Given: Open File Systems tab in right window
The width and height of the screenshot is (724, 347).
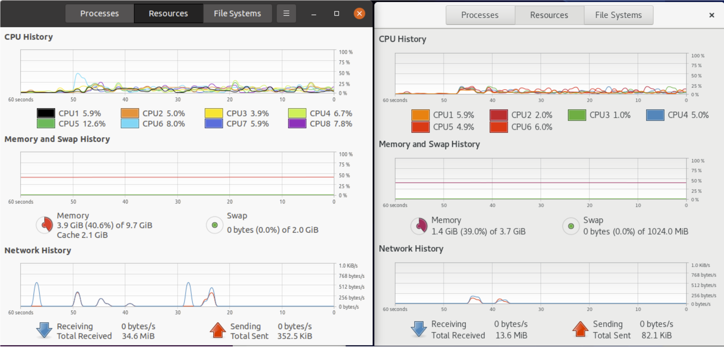Looking at the screenshot, I should coord(618,15).
